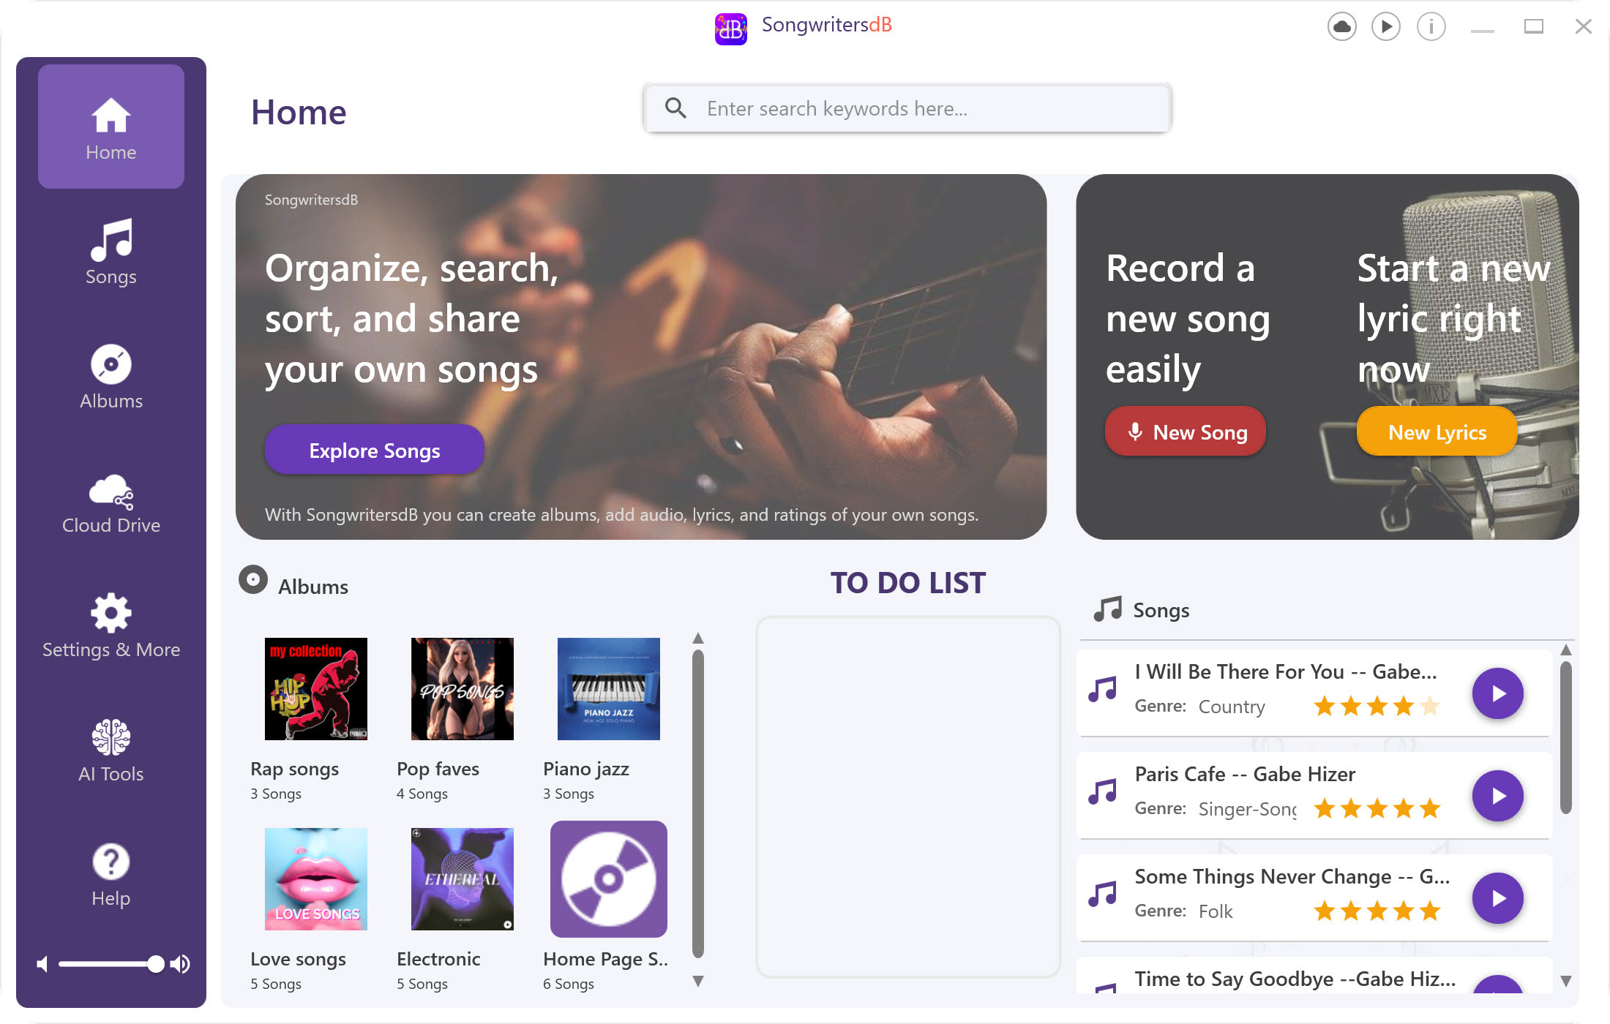Open the Home Page S.. album disc icon
This screenshot has width=1610, height=1024.
(x=609, y=879)
